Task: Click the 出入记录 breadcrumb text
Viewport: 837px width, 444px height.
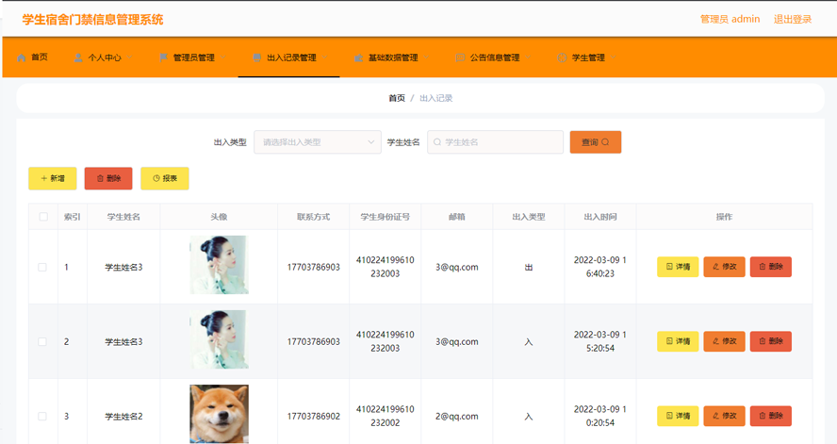Action: point(436,98)
